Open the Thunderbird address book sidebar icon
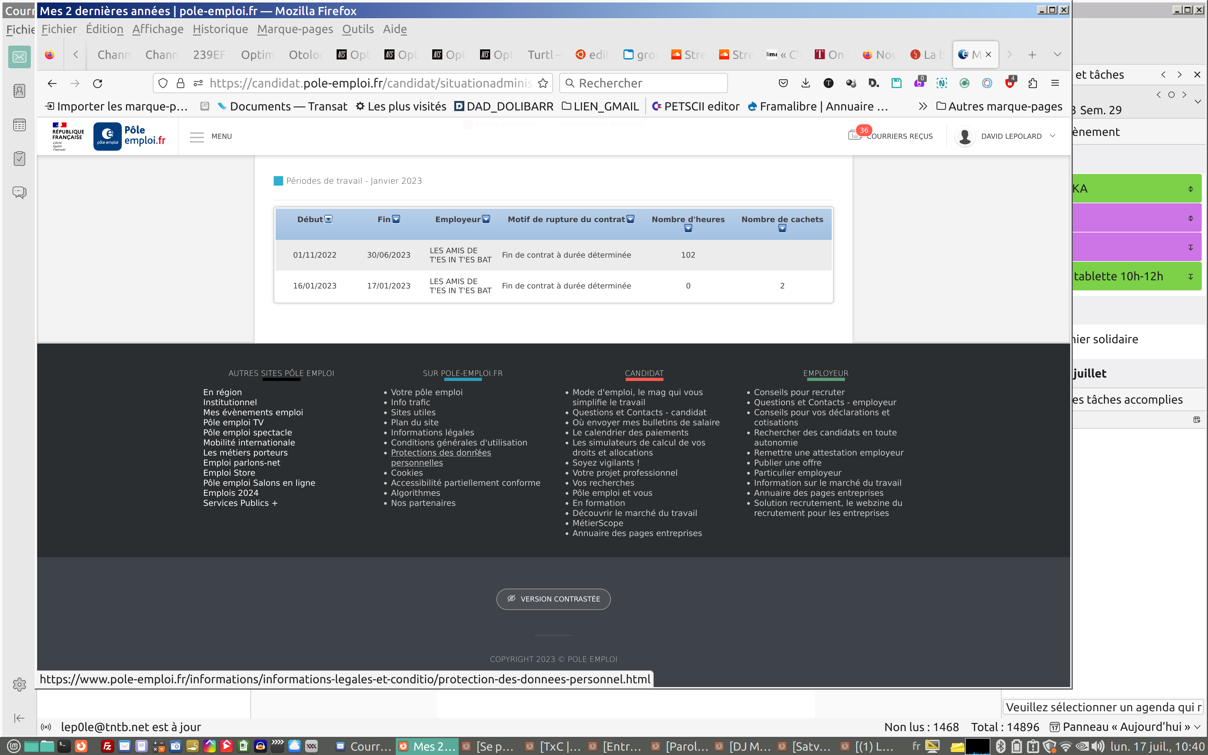Viewport: 1208px width, 755px height. coord(19,91)
